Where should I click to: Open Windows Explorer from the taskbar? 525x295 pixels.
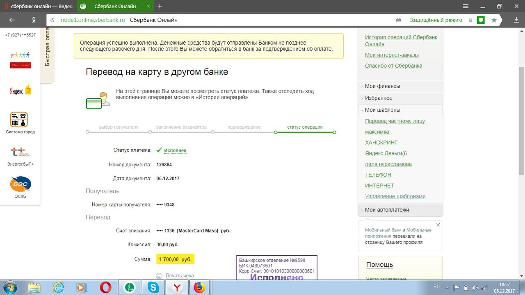(34, 288)
